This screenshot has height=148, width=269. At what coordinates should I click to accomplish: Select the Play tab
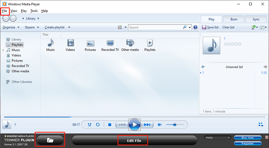(x=211, y=19)
